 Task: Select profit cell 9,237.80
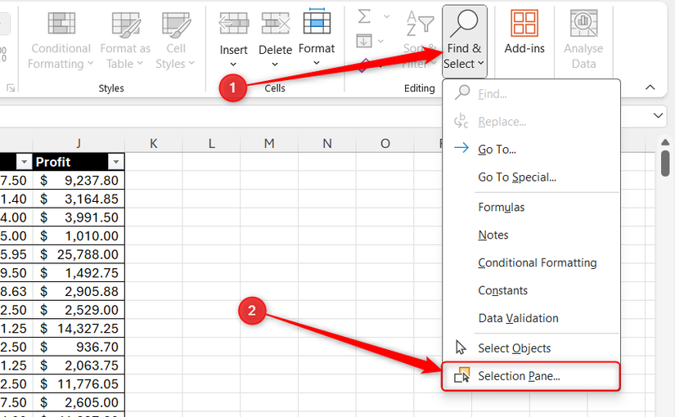tap(79, 181)
